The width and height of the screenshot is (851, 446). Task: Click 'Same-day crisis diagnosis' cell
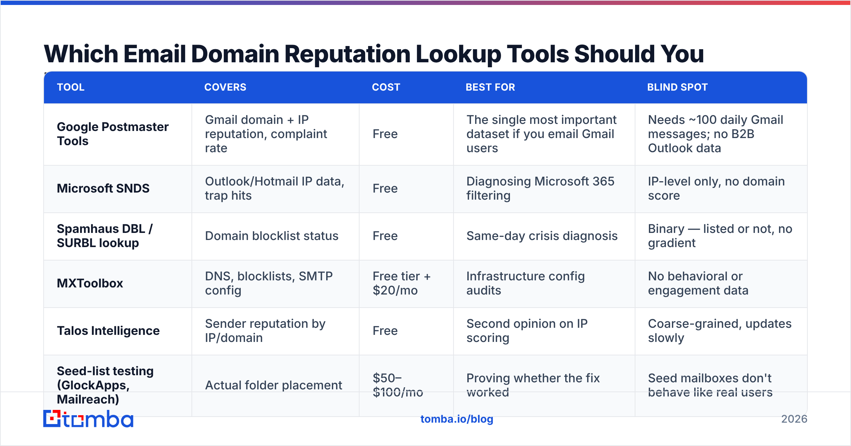[x=544, y=236]
